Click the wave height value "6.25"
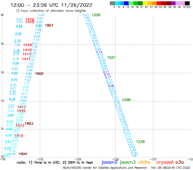This screenshot has width=193, height=170. (13, 85)
